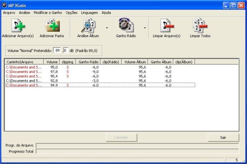Click Limpar Arquivo(s) toolbar icon
Screen dimensions: 247x164
click(x=167, y=25)
